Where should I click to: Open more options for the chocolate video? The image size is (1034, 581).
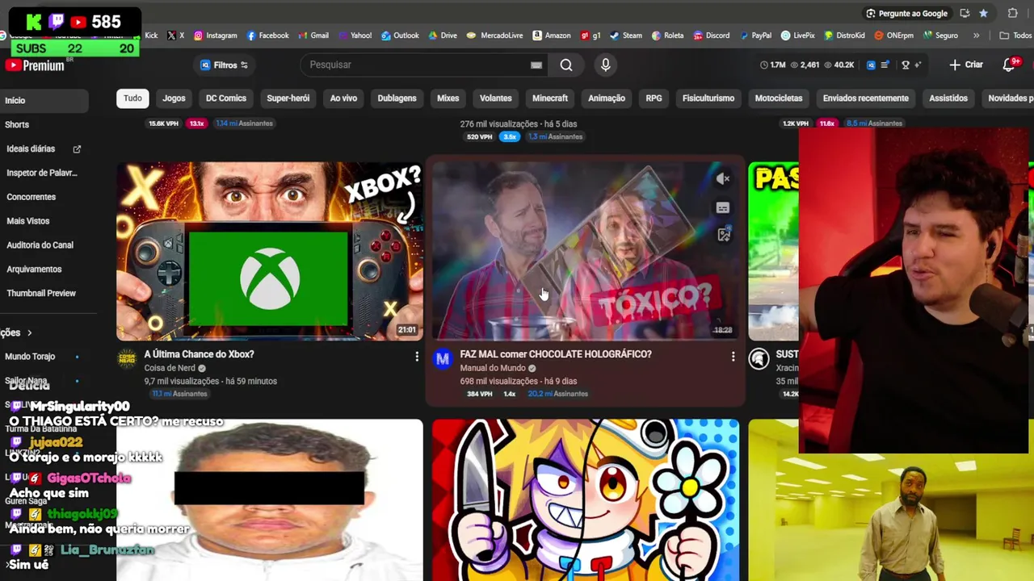pyautogui.click(x=733, y=356)
